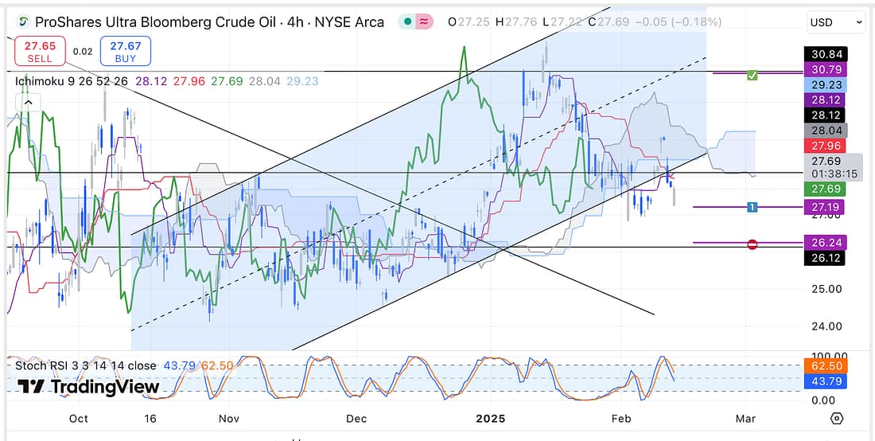Click the 2025 label on time axis
This screenshot has height=441, width=875.
pyautogui.click(x=491, y=419)
